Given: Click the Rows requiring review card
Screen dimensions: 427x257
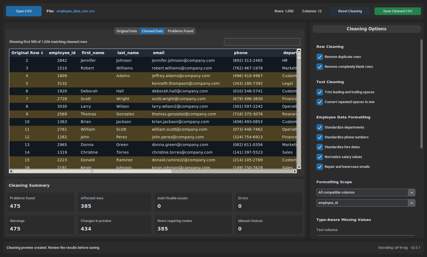Looking at the screenshot, I should point(193,225).
